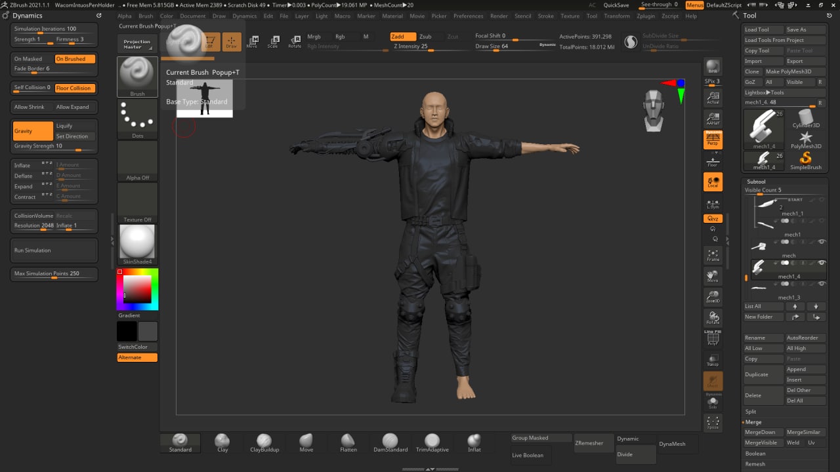The image size is (840, 472).
Task: Expand the Split section
Action: point(751,412)
